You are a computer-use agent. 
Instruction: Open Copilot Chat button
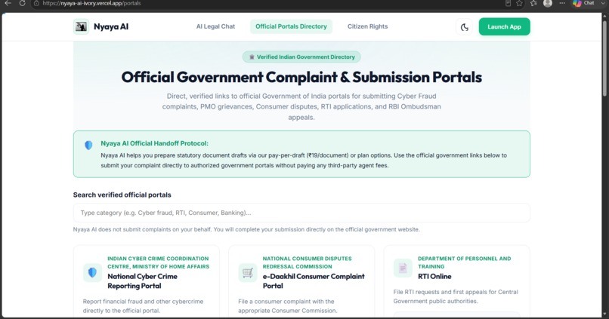click(584, 3)
